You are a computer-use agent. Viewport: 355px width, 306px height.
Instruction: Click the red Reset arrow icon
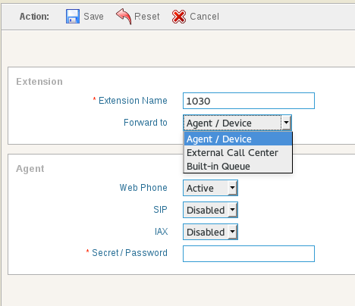coord(124,17)
